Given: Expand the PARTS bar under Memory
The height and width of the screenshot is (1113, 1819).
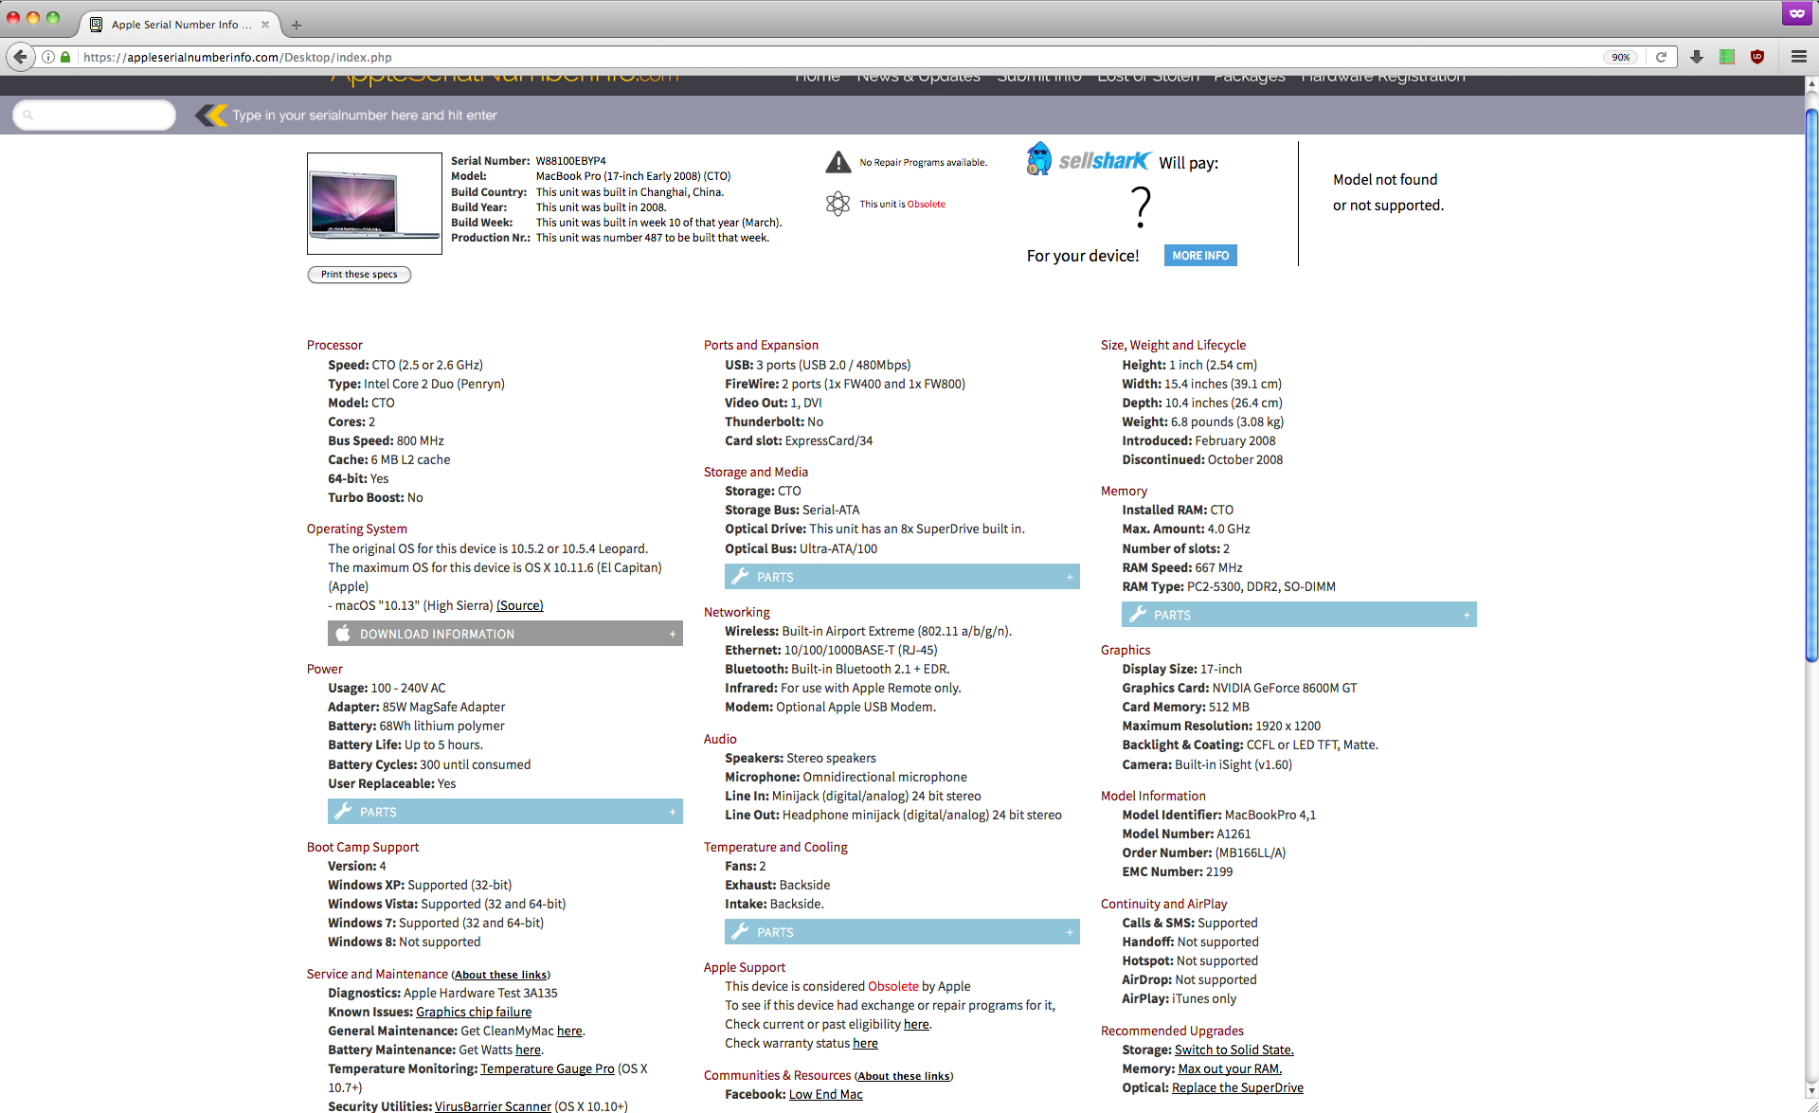Looking at the screenshot, I should tap(1299, 614).
